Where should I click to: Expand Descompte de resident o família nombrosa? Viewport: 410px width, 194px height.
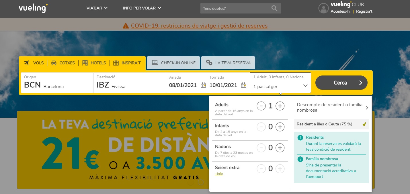pos(331,108)
